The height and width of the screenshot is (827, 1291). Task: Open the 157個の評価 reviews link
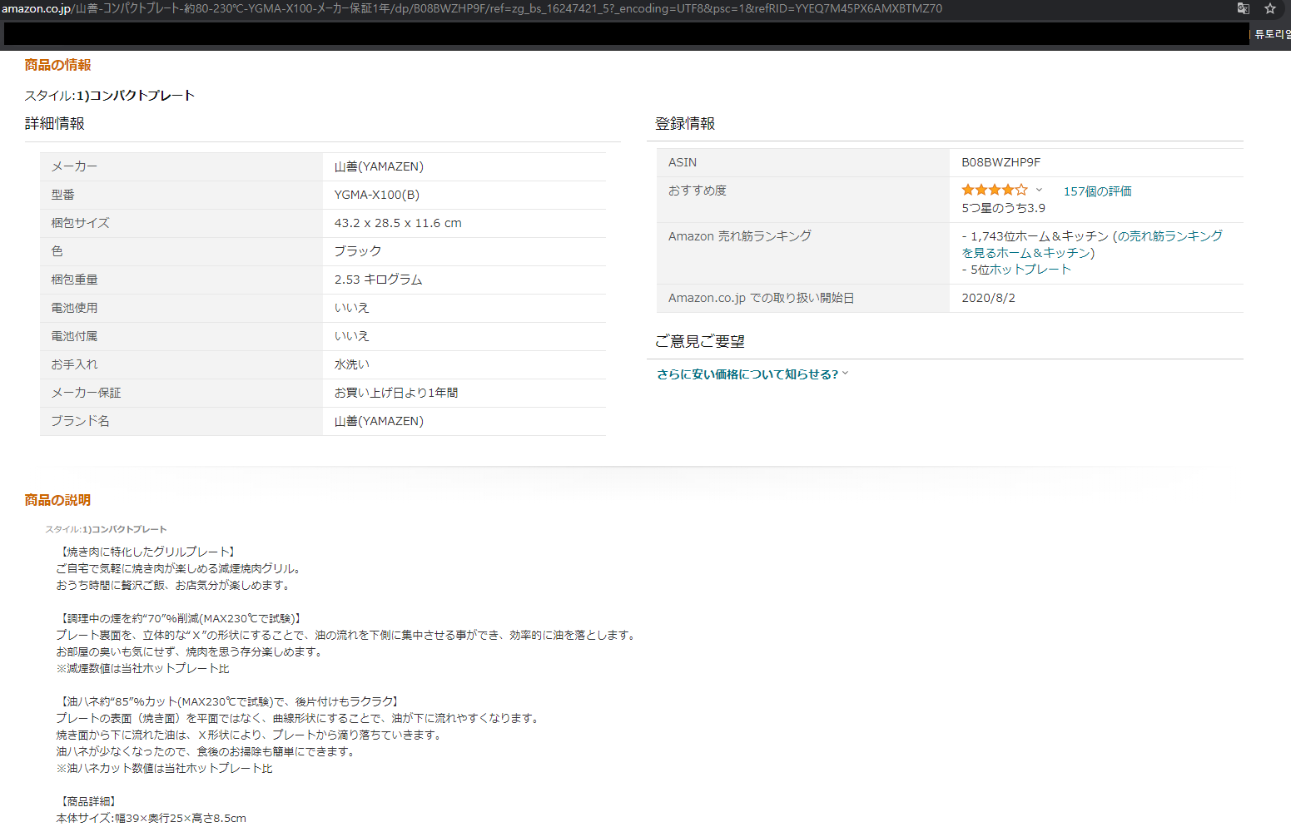[1097, 191]
